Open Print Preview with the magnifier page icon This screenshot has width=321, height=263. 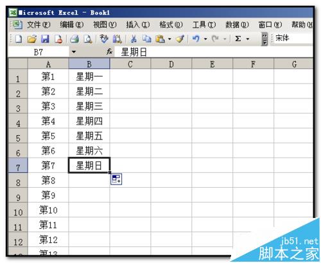(x=88, y=39)
